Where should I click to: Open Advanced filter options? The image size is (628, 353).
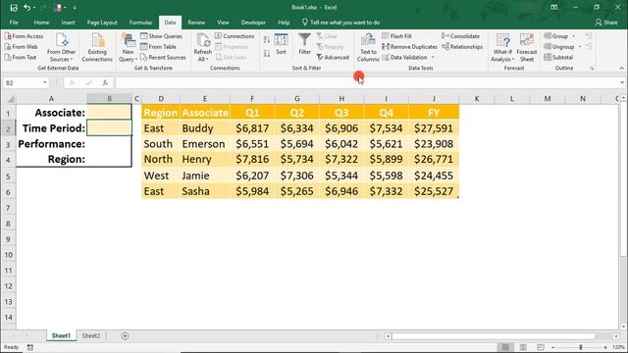333,58
